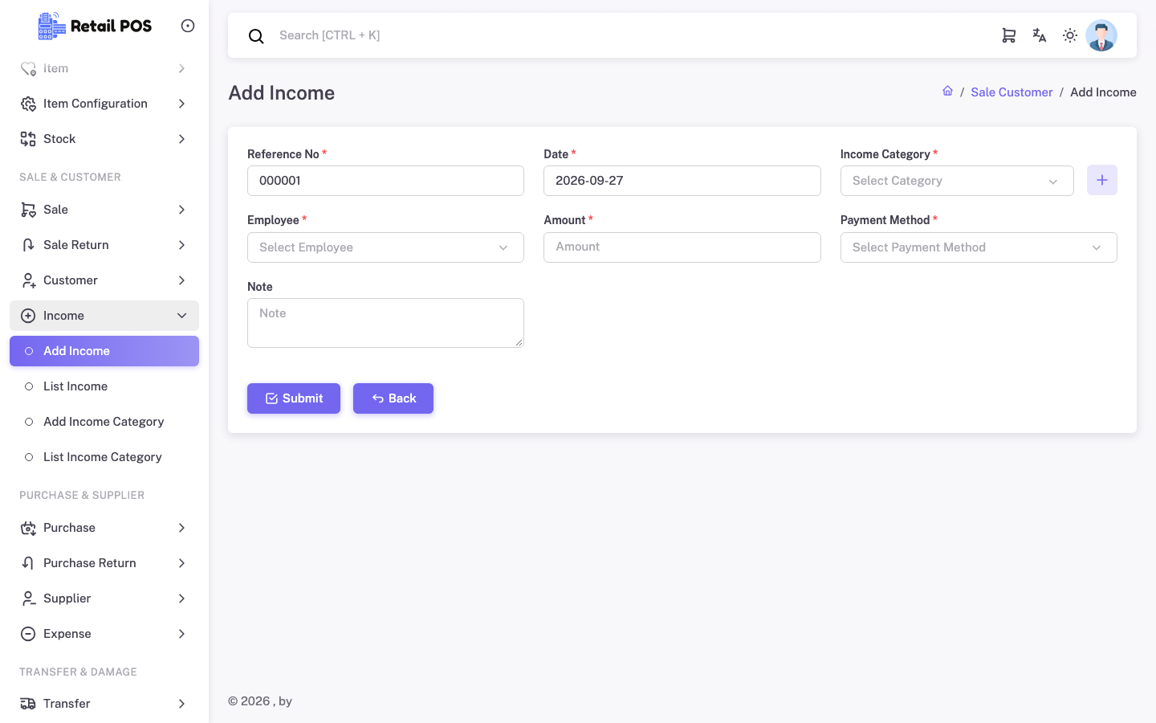Select Add Income in the sidebar
This screenshot has height=723, width=1156.
tap(104, 351)
